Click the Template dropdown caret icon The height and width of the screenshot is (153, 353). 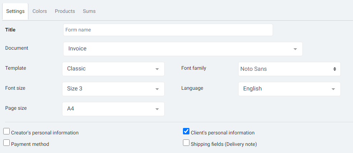(x=157, y=69)
